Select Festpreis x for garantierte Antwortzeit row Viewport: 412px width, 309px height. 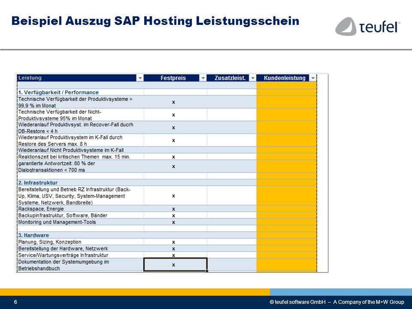(x=173, y=167)
